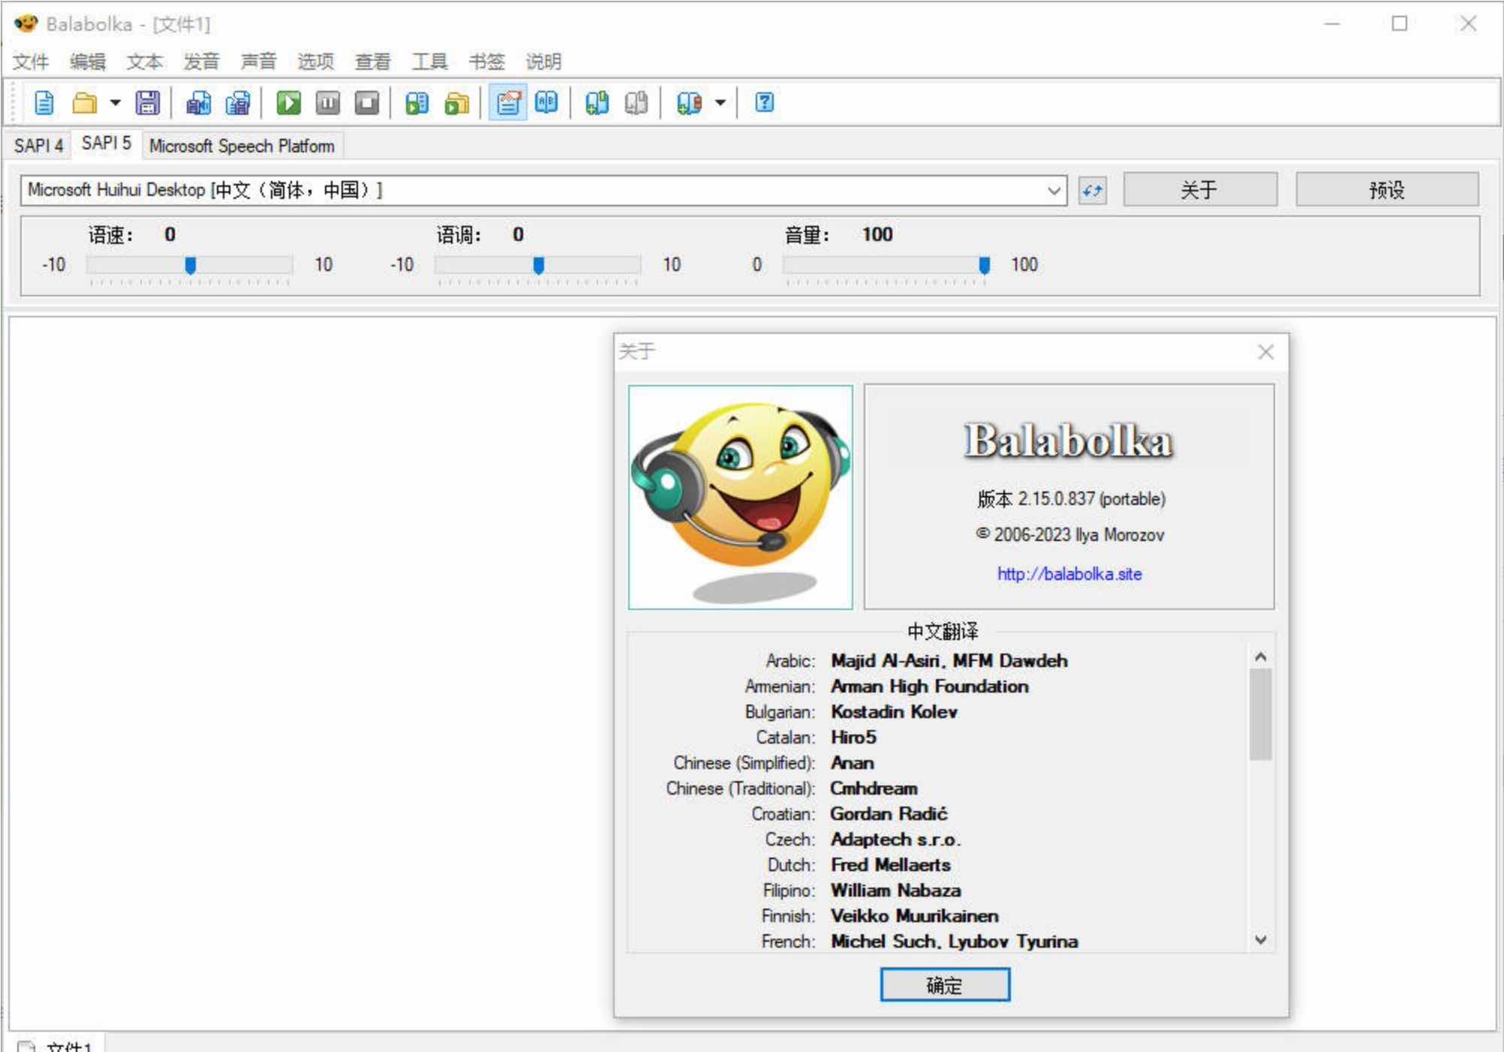Screen dimensions: 1504x1052
Task: Click the add bookmark icon
Action: (x=597, y=103)
